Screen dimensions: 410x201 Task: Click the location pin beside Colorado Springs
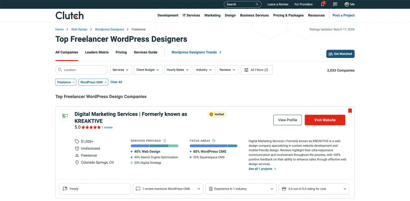point(77,163)
